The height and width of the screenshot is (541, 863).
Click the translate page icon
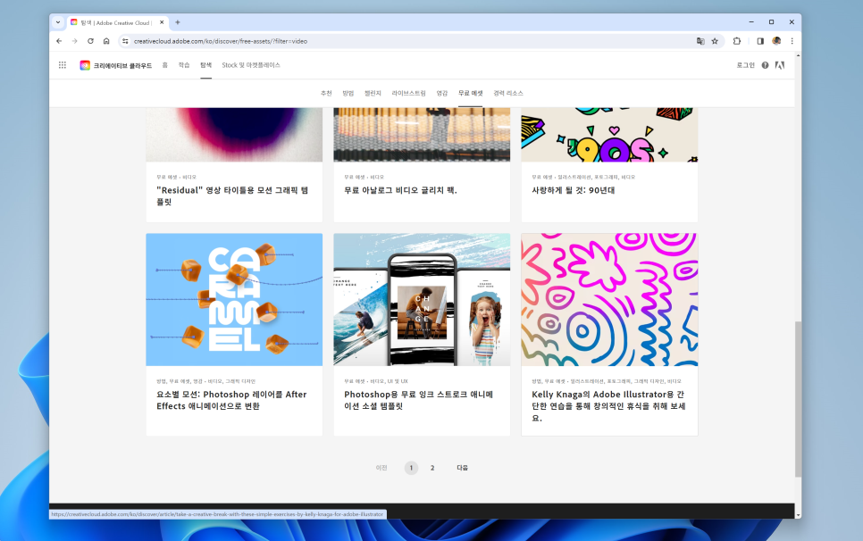[x=700, y=41]
